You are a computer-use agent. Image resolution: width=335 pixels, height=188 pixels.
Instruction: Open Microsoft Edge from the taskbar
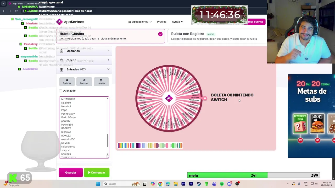pos(168,184)
